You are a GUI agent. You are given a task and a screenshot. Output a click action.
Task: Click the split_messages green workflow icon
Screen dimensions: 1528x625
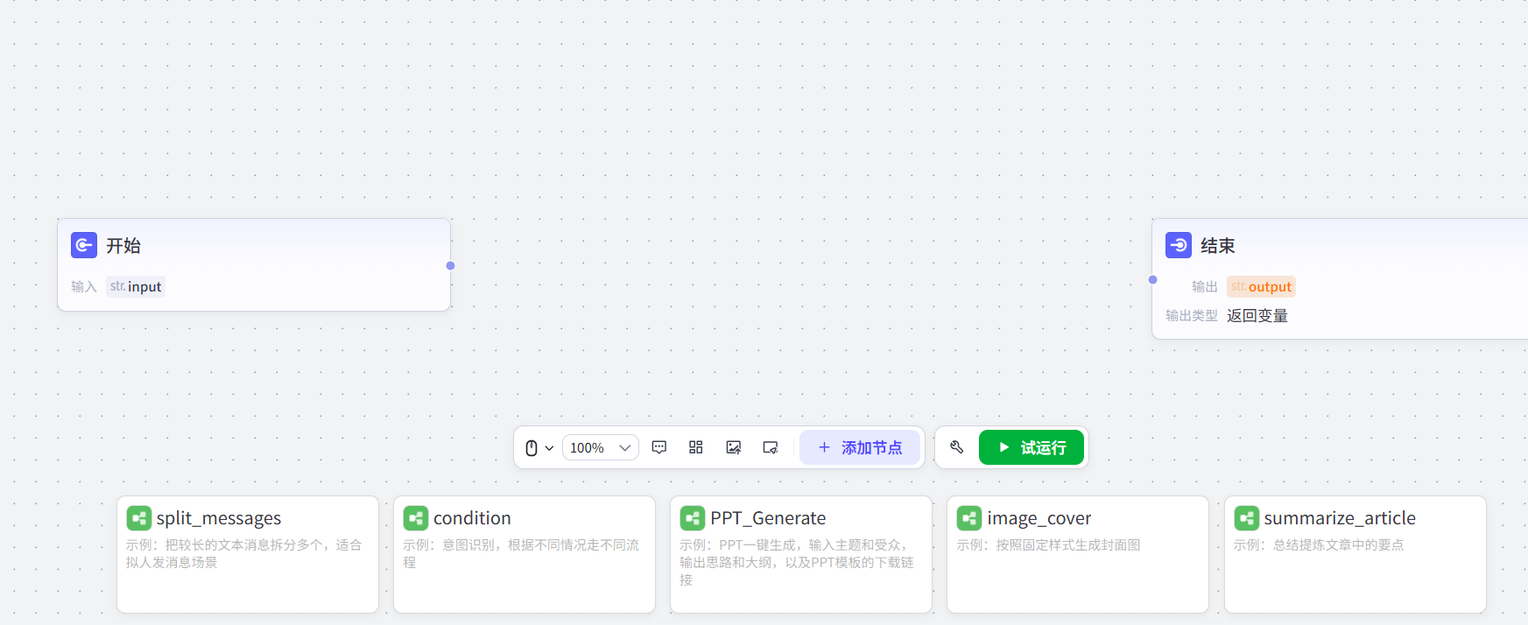(x=139, y=518)
